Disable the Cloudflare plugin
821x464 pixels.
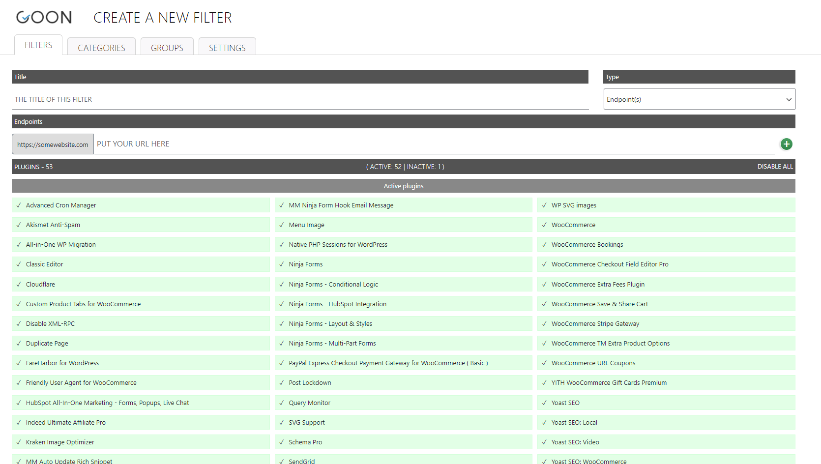141,285
